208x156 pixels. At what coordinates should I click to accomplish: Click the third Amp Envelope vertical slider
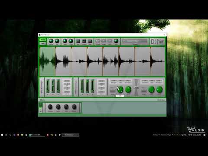[x=58, y=86]
